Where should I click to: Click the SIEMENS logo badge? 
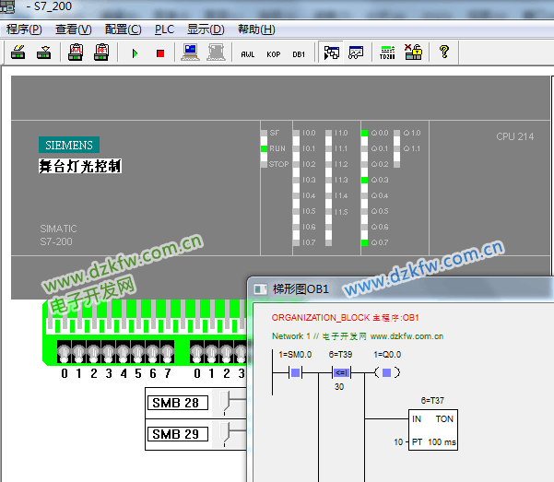(x=69, y=145)
